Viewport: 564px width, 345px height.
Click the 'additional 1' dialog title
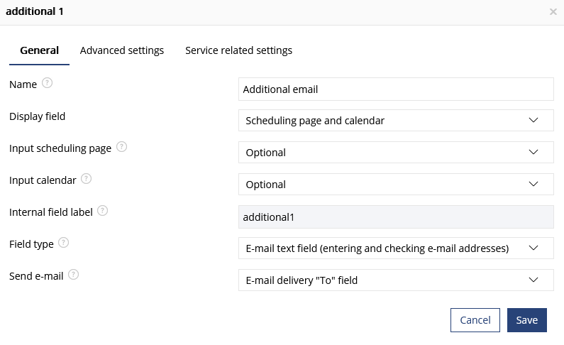(x=35, y=11)
